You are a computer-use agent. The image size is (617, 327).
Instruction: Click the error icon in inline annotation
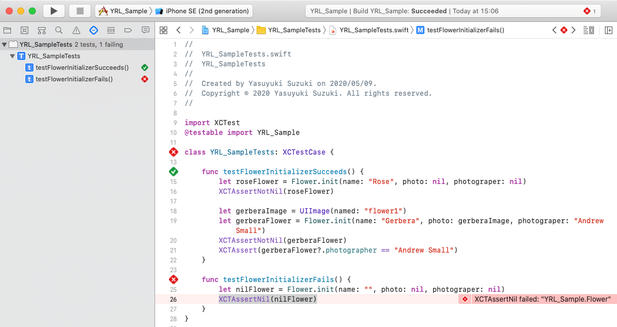point(465,299)
